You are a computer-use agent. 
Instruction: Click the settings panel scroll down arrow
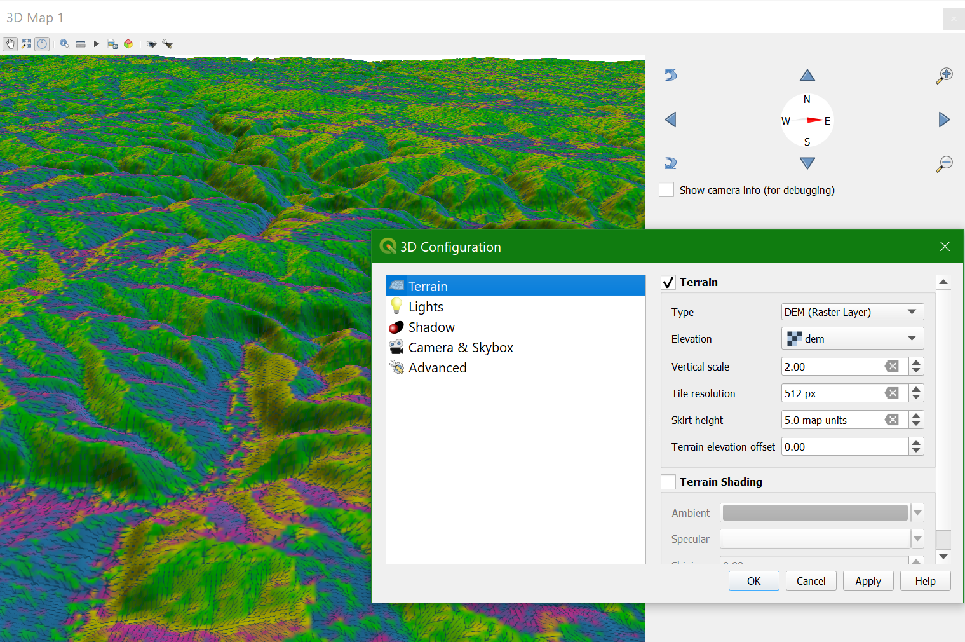(943, 557)
